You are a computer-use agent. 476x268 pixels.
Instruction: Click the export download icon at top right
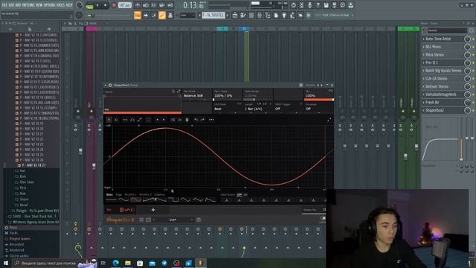pos(350,5)
